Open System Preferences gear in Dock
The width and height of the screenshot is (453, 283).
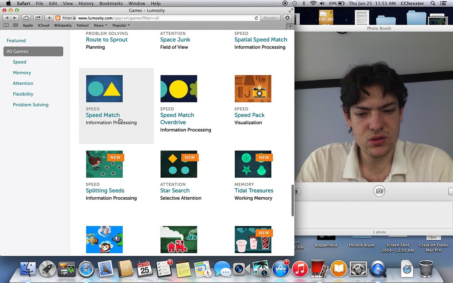[x=358, y=269]
